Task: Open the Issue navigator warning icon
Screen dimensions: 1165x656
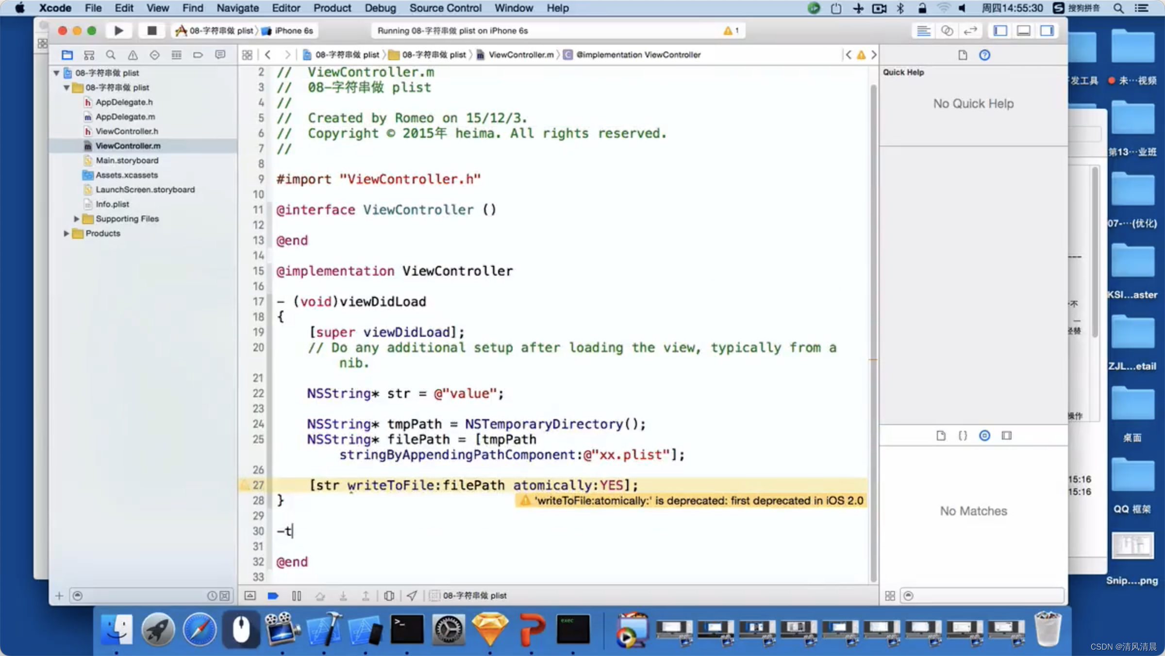Action: click(133, 55)
